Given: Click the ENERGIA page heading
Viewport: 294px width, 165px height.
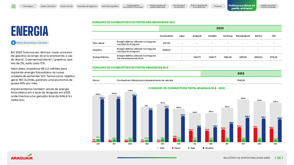Looking at the screenshot, I should (30, 31).
